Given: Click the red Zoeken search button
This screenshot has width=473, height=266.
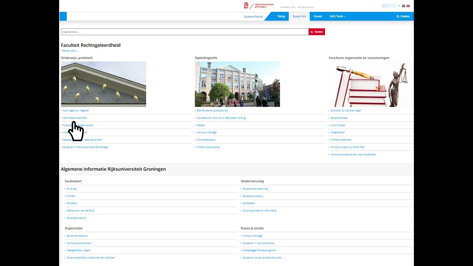Looking at the screenshot, I should pyautogui.click(x=317, y=32).
